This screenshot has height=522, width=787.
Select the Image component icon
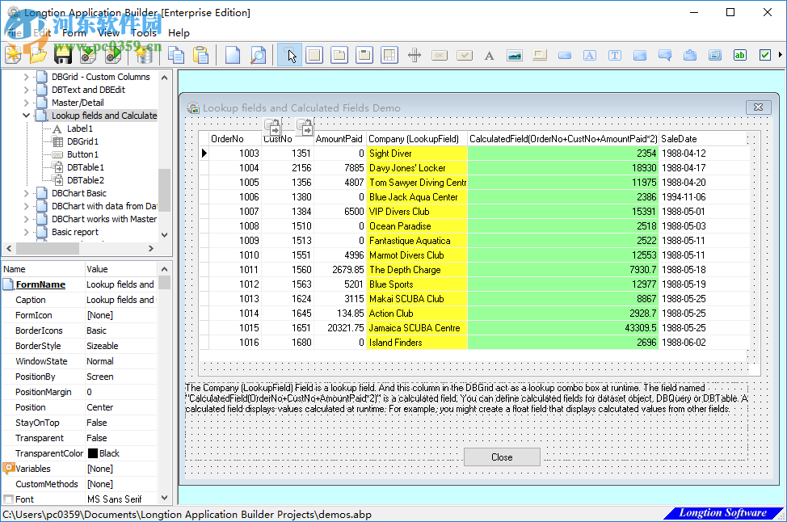[x=515, y=55]
